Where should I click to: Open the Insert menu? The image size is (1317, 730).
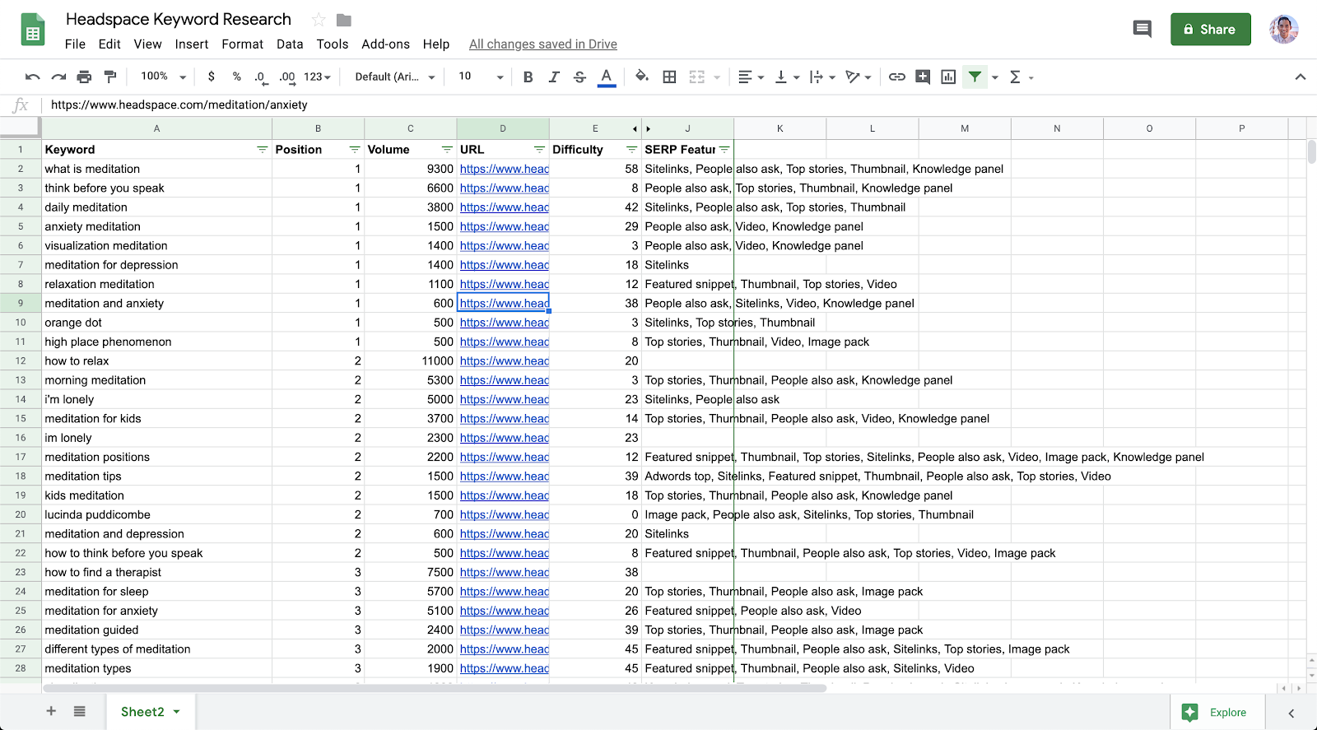pyautogui.click(x=192, y=44)
